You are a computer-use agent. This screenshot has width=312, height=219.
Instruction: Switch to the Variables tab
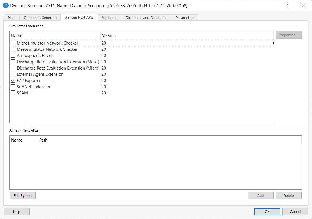point(110,18)
